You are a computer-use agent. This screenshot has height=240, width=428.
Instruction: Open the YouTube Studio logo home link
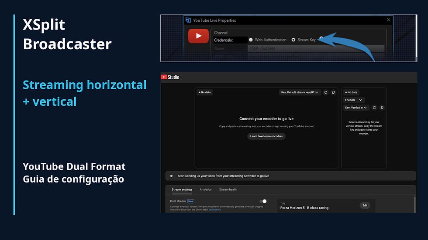[x=170, y=77]
